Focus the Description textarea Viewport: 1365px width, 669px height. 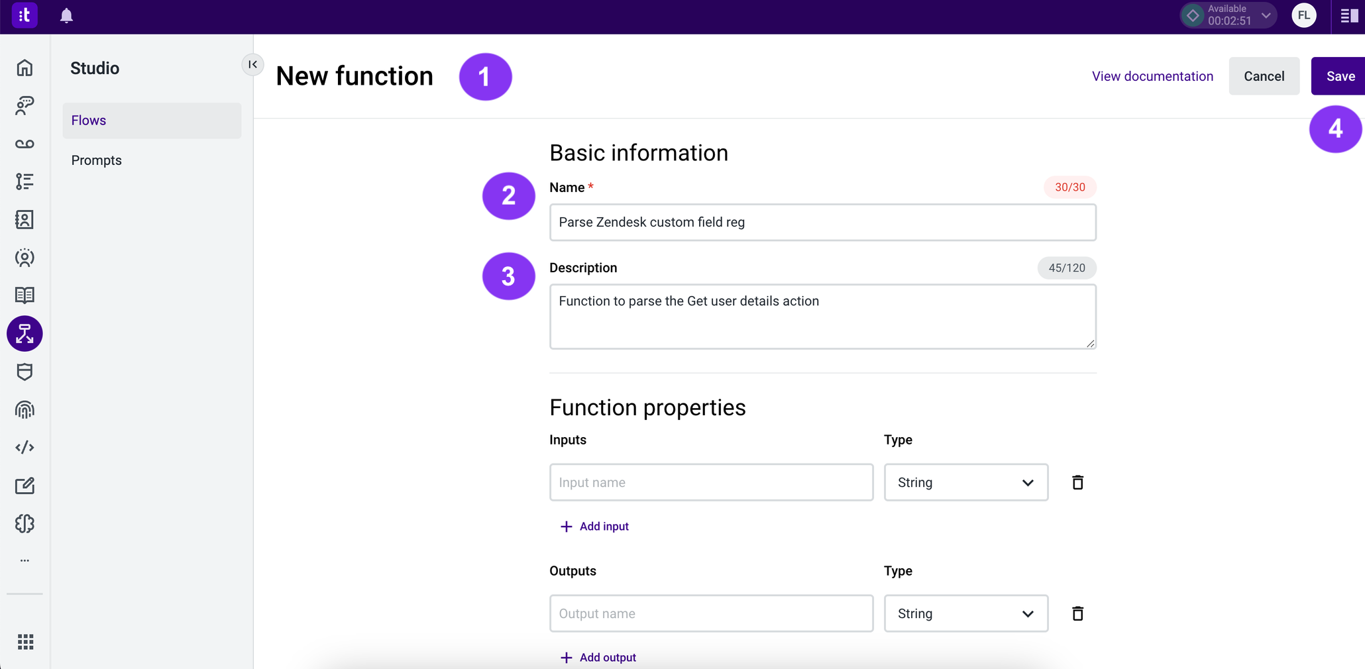(x=822, y=317)
